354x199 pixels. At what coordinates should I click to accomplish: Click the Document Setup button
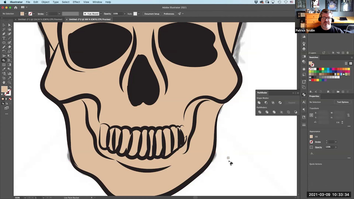coord(152,14)
